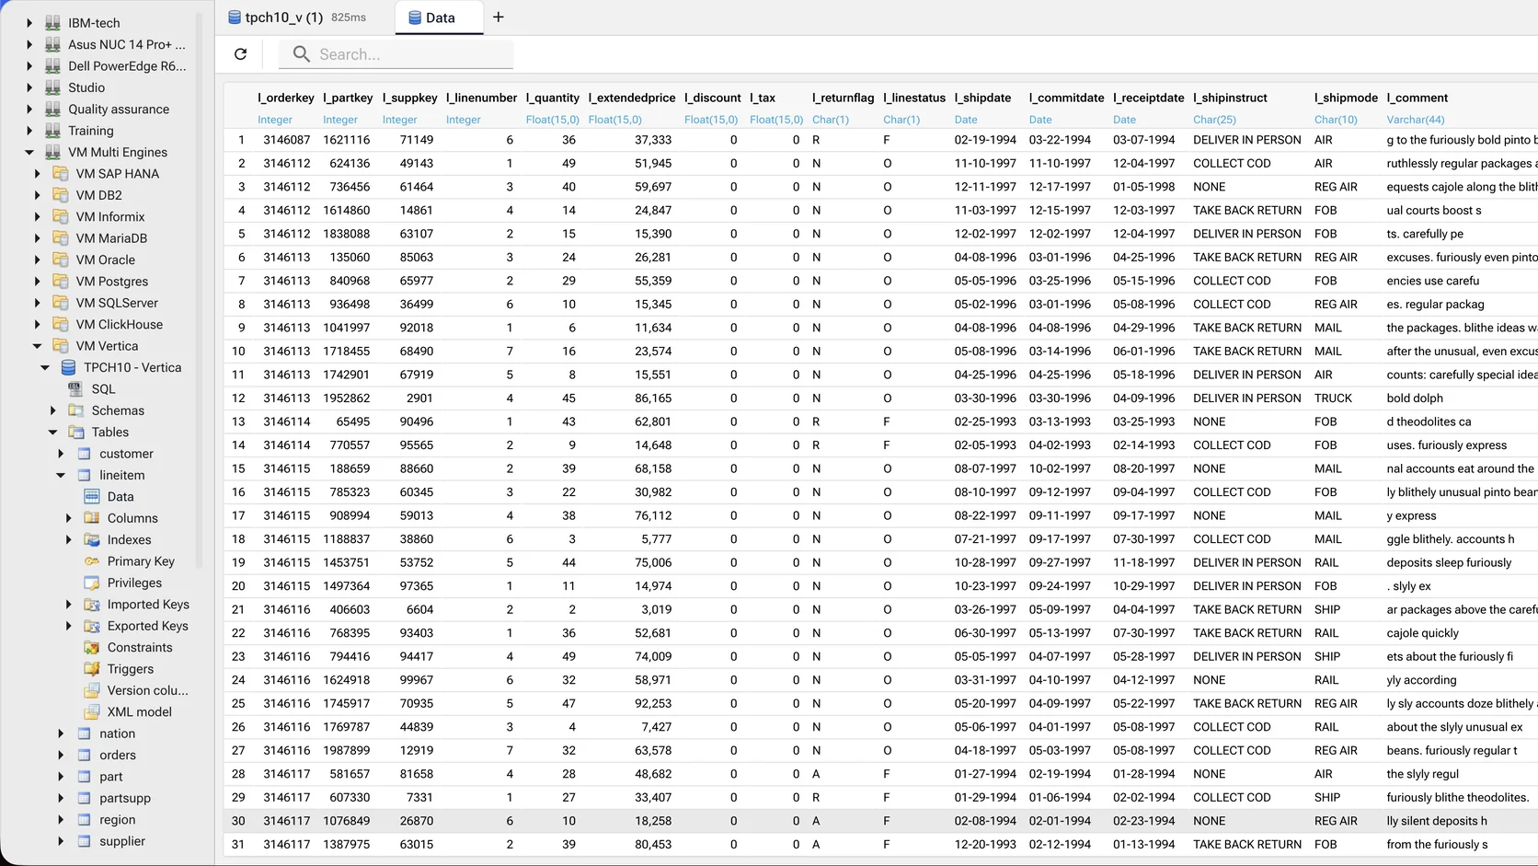Click the VM Oracle folder icon
1538x866 pixels.
(x=61, y=260)
